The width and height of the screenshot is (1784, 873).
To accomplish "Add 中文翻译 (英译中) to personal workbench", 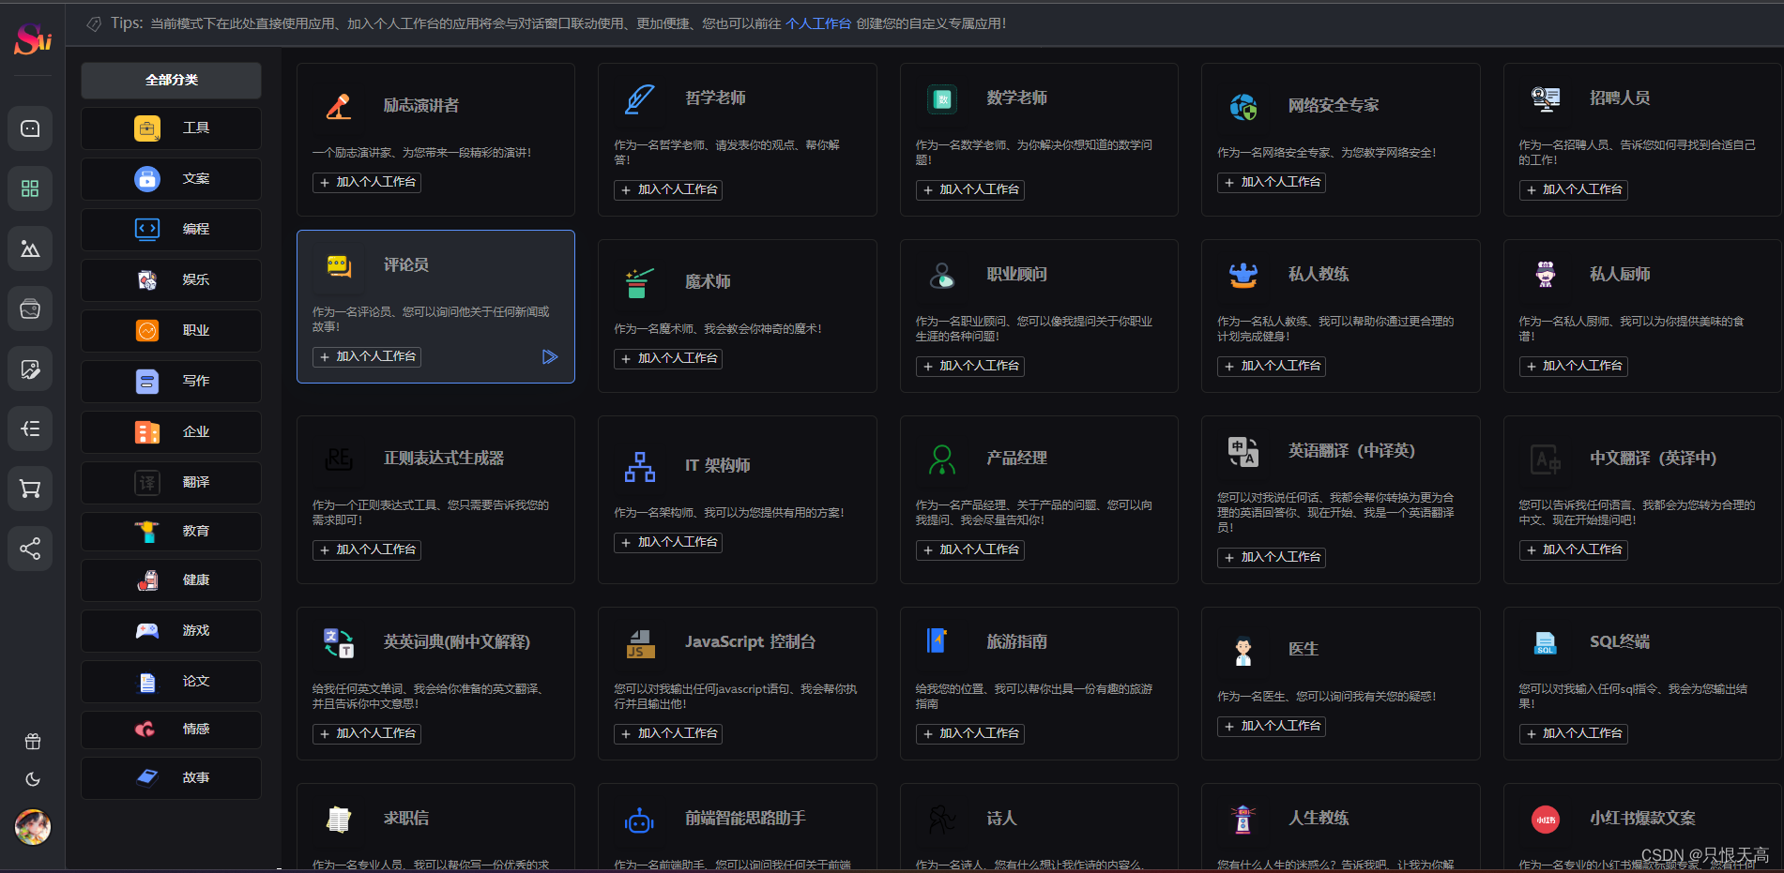I will tap(1573, 550).
